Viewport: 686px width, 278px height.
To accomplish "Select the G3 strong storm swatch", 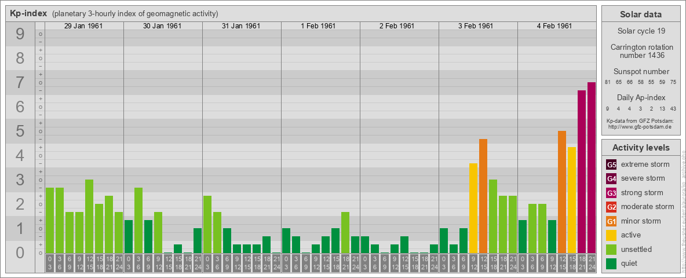I will pyautogui.click(x=611, y=193).
